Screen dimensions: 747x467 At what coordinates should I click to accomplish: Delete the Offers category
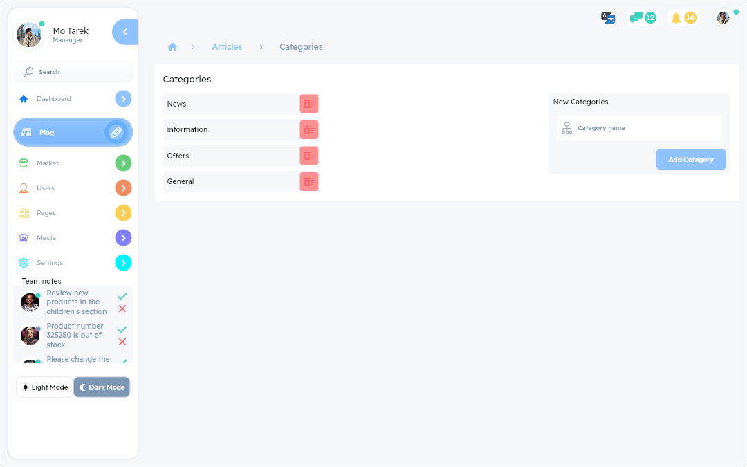pyautogui.click(x=308, y=155)
